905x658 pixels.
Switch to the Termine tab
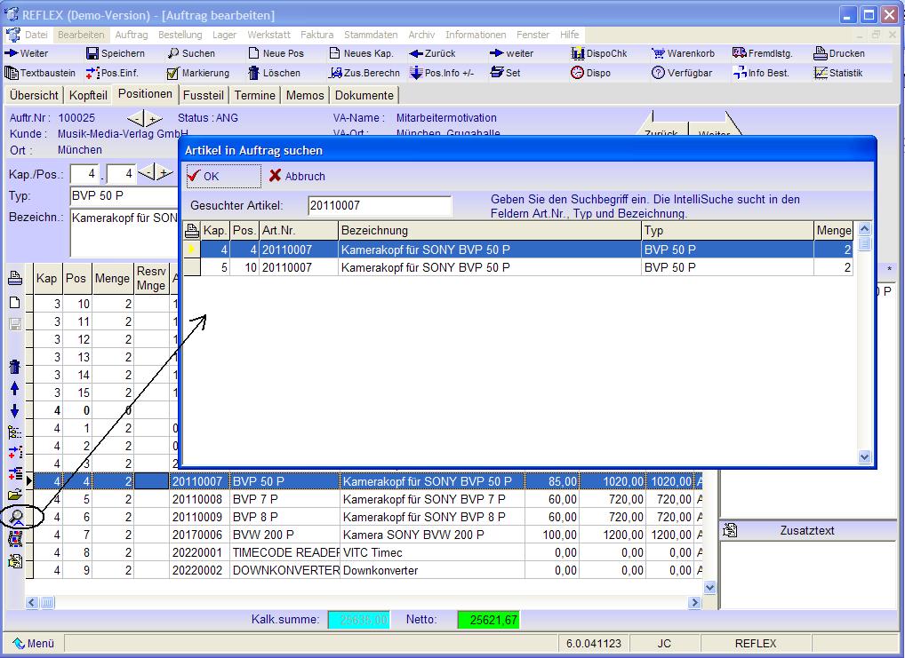click(255, 95)
